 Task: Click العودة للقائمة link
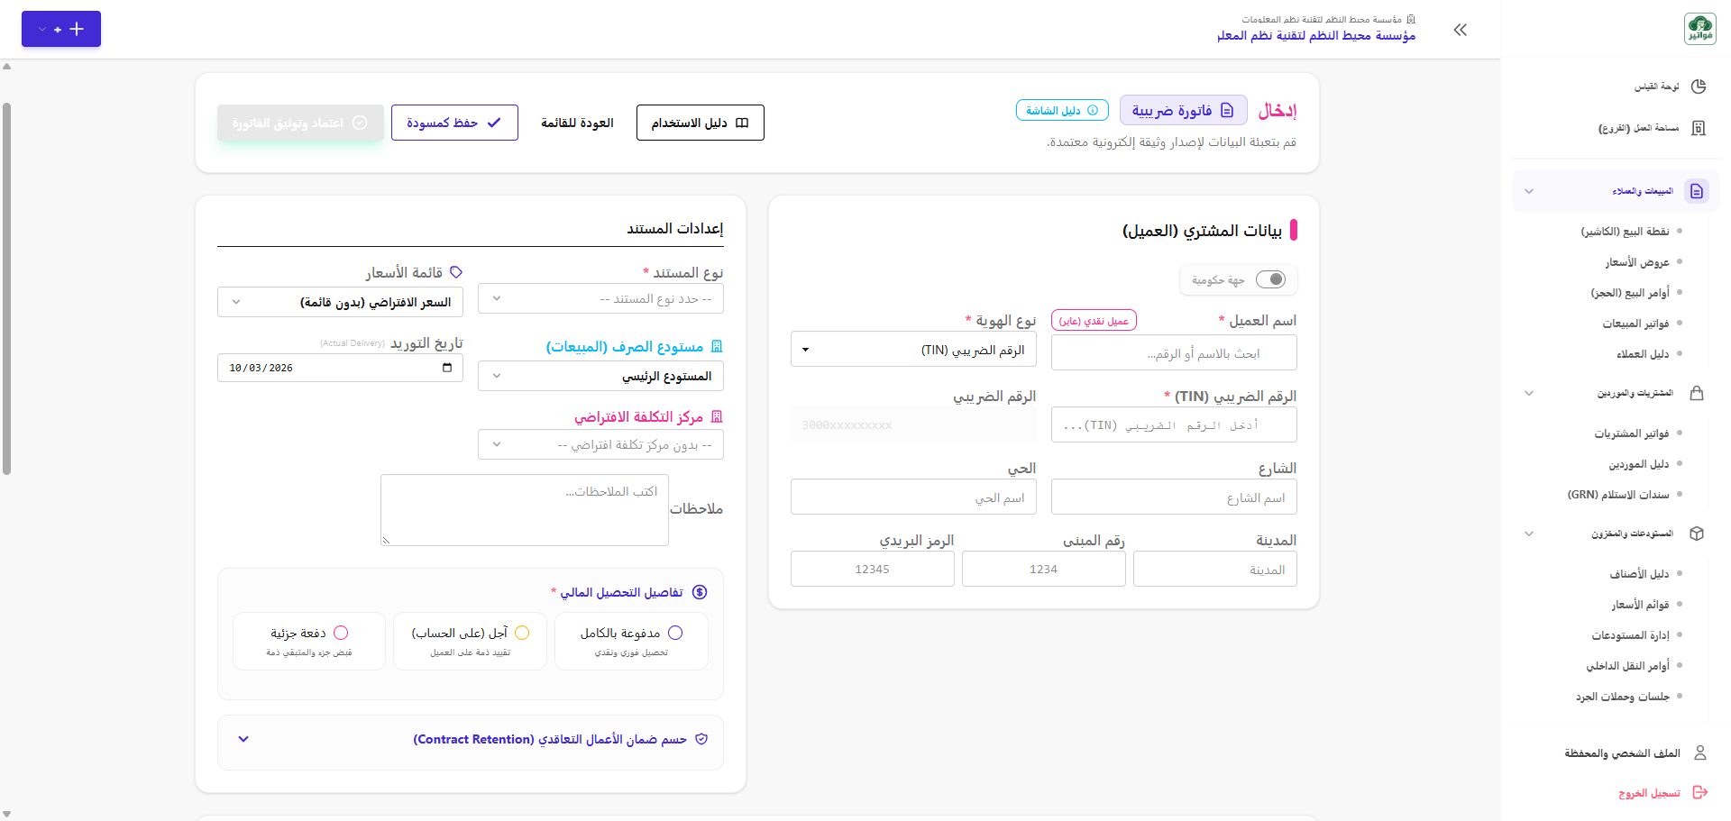tap(577, 123)
